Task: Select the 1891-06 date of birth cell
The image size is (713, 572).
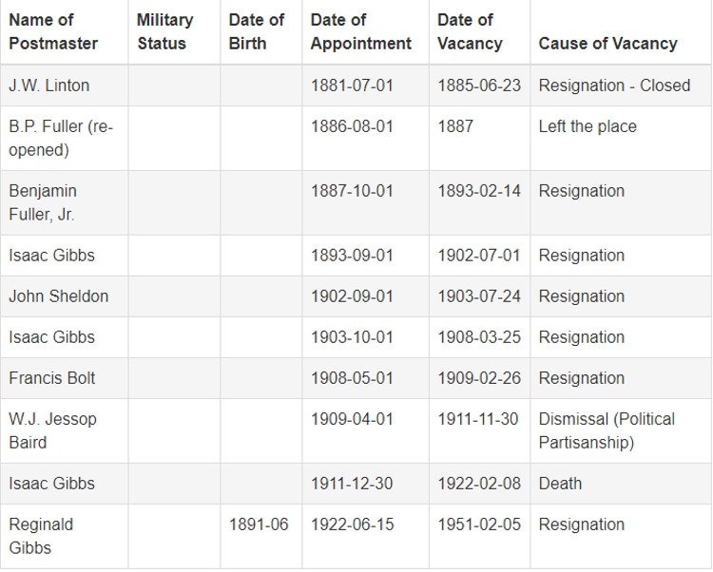Action: 261,536
